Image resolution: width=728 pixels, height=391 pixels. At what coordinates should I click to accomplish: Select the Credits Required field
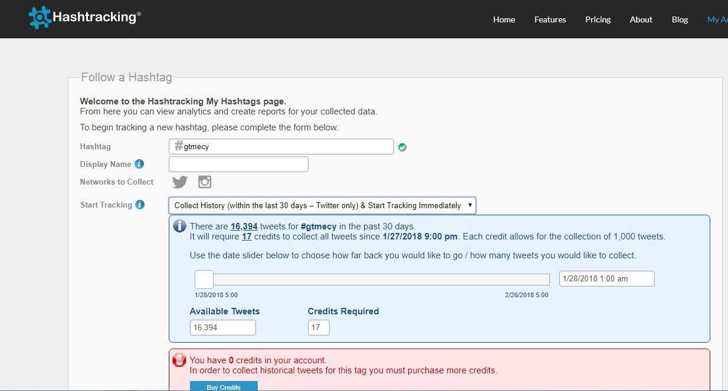[319, 327]
